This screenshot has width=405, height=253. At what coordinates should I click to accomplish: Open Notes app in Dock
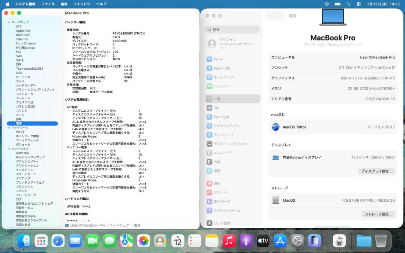(212, 241)
